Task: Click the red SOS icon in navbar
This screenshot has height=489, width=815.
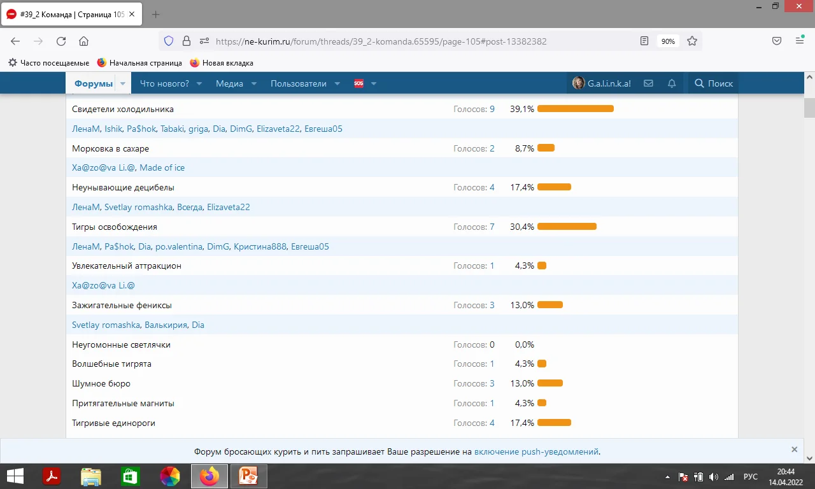Action: pyautogui.click(x=358, y=83)
